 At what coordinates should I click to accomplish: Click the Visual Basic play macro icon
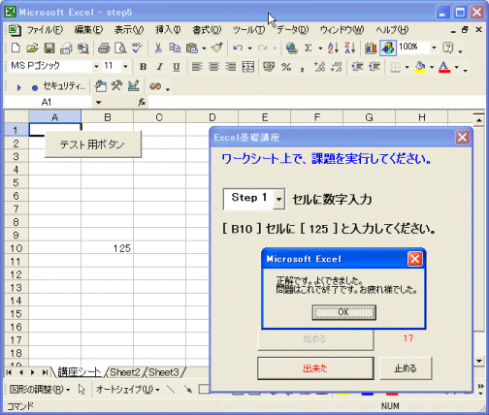click(x=18, y=87)
